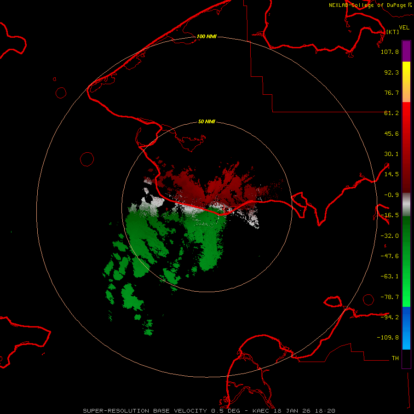The width and height of the screenshot is (414, 414).
Task: Click the 107.8 velocity scale value
Action: point(390,52)
